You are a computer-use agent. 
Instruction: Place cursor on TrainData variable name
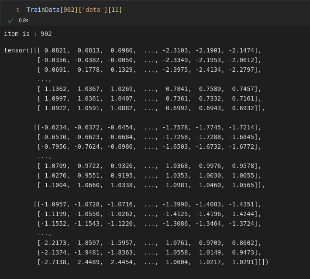[43, 10]
